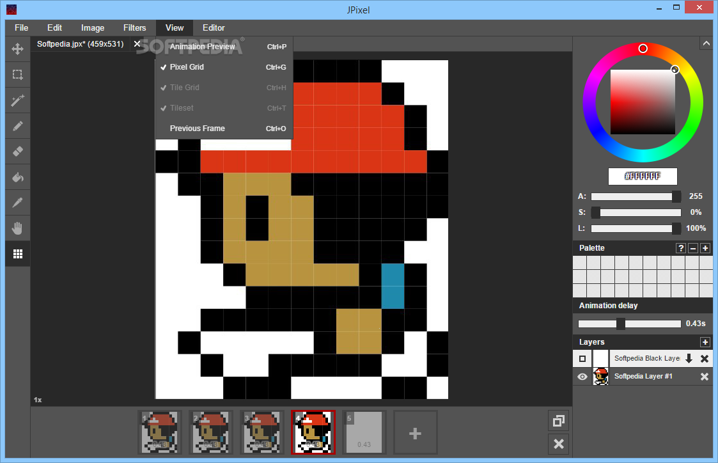
Task: Move Softpedia Black Layer down with arrow
Action: pyautogui.click(x=689, y=359)
